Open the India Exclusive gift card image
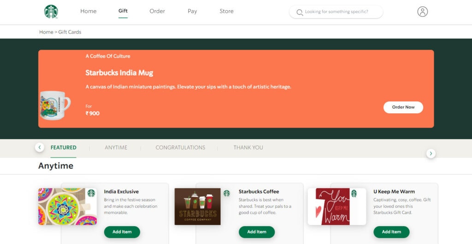This screenshot has width=472, height=244. pyautogui.click(x=67, y=206)
